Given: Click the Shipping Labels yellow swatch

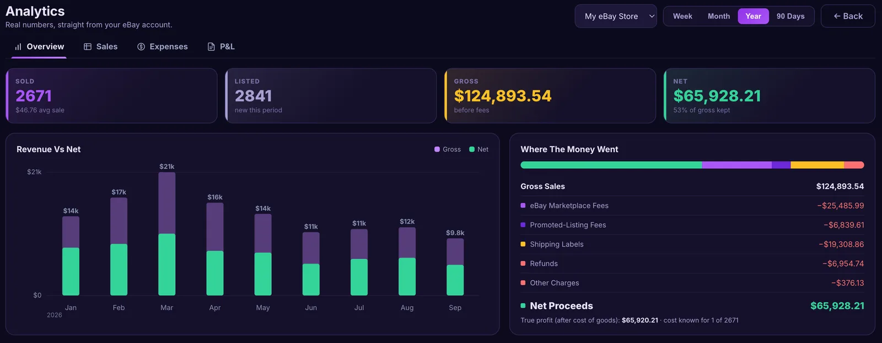Looking at the screenshot, I should 523,244.
